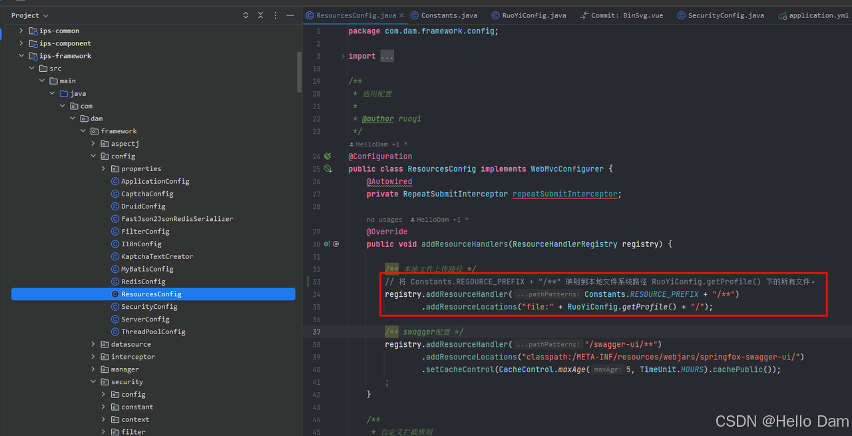Expand the datasource package node
This screenshot has width=852, height=436.
click(93, 344)
